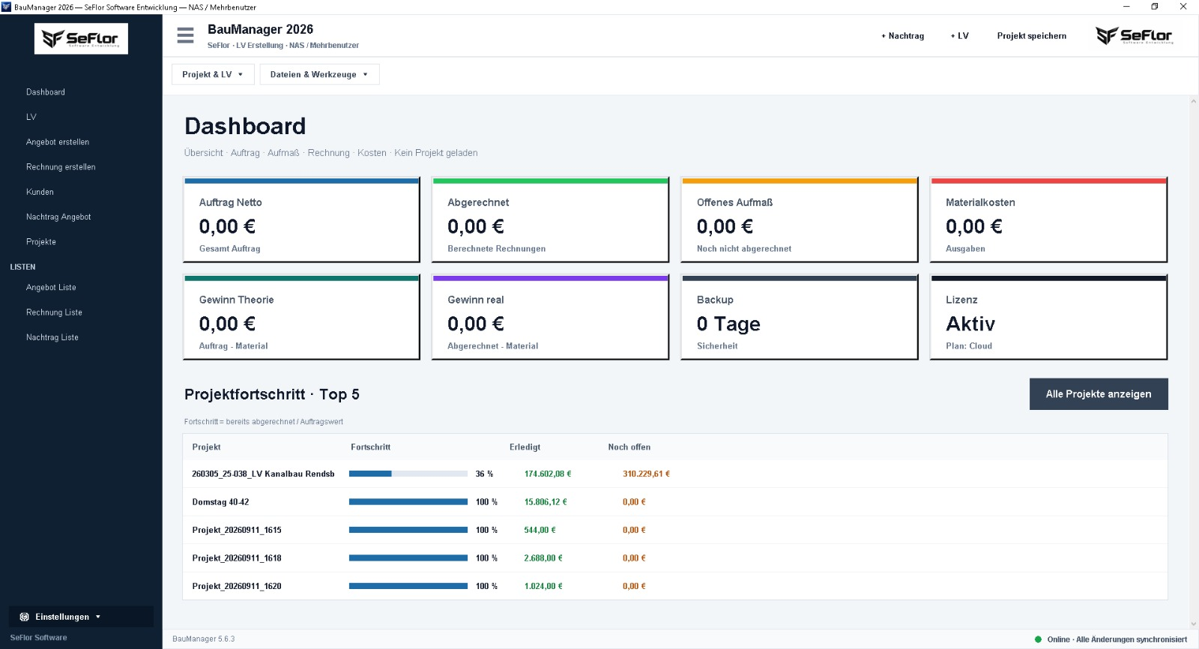Click progress bar of Domstag 40-42
Viewport: 1199px width, 649px height.
click(408, 502)
